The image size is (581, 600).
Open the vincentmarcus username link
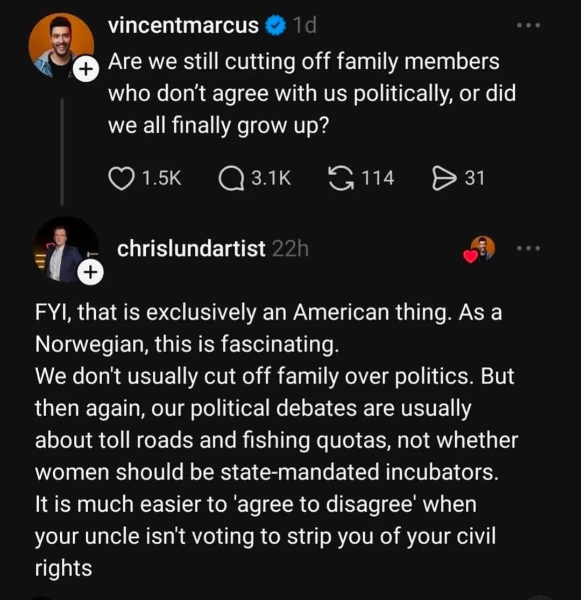[x=183, y=26]
